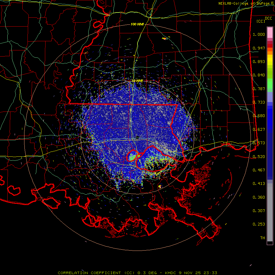Select the 0.520 scale value
This screenshot has width=275, height=275.
click(x=259, y=157)
